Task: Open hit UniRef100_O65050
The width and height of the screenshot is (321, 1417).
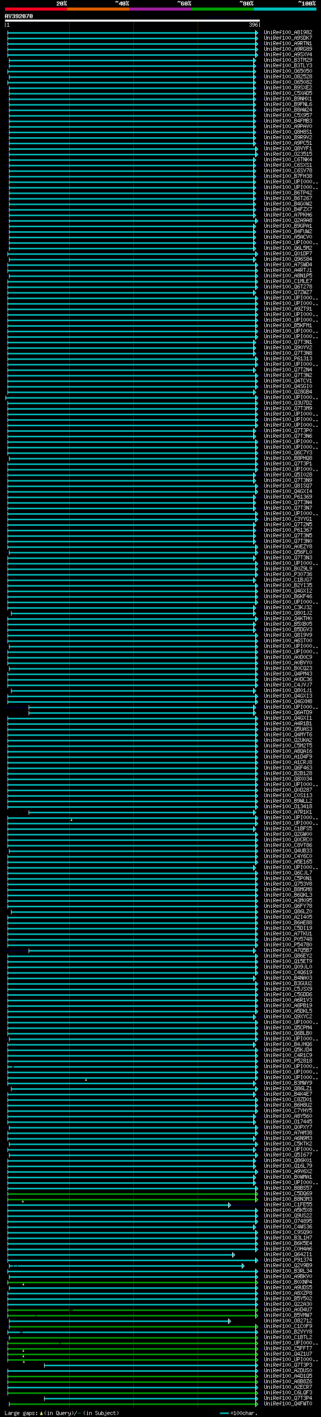Action: coord(288,71)
